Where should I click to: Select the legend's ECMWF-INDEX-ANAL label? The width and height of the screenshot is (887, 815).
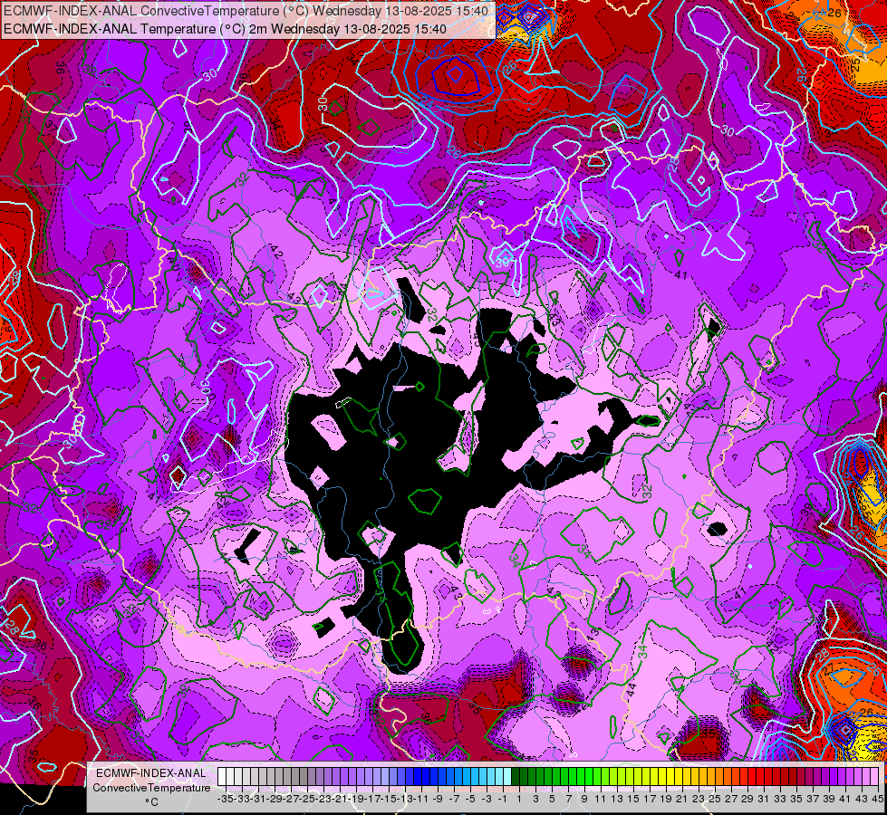(151, 773)
